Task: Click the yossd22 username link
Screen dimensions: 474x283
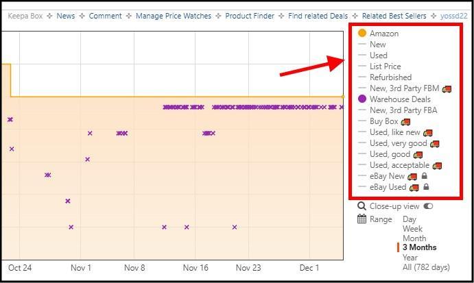Action: click(x=453, y=16)
